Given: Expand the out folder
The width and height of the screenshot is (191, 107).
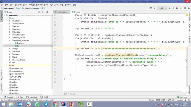Looking at the screenshot, I should point(7,65).
